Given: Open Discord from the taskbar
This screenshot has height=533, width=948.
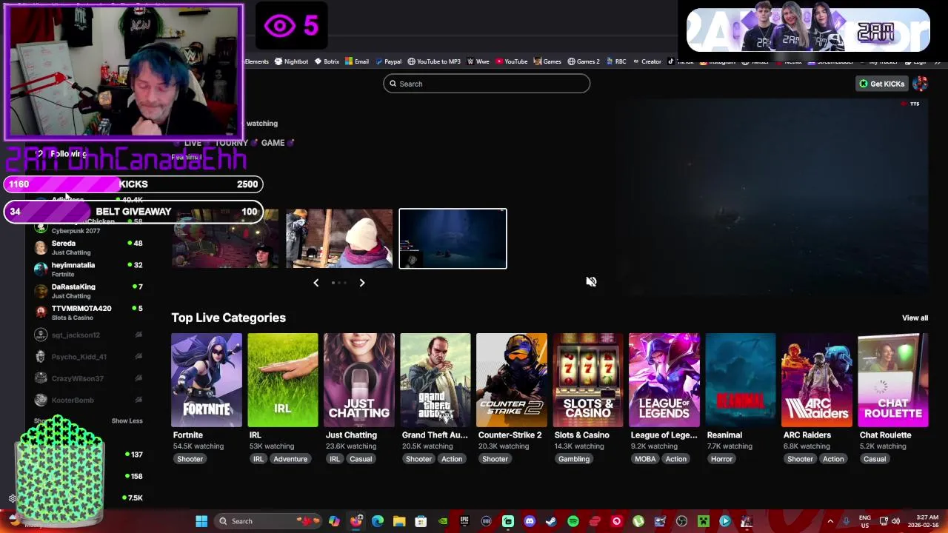Looking at the screenshot, I should coord(530,521).
